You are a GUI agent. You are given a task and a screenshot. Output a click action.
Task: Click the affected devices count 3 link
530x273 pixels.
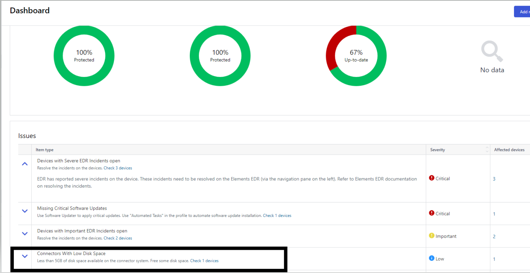(x=494, y=179)
